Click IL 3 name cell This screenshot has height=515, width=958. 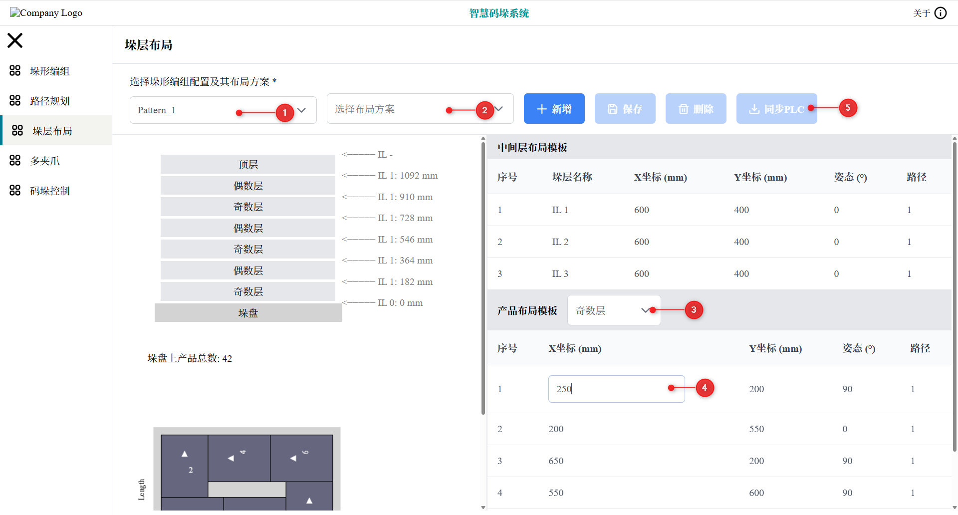560,274
